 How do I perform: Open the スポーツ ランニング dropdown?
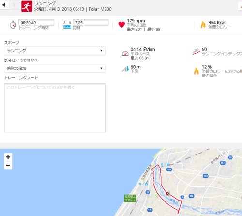[55, 51]
